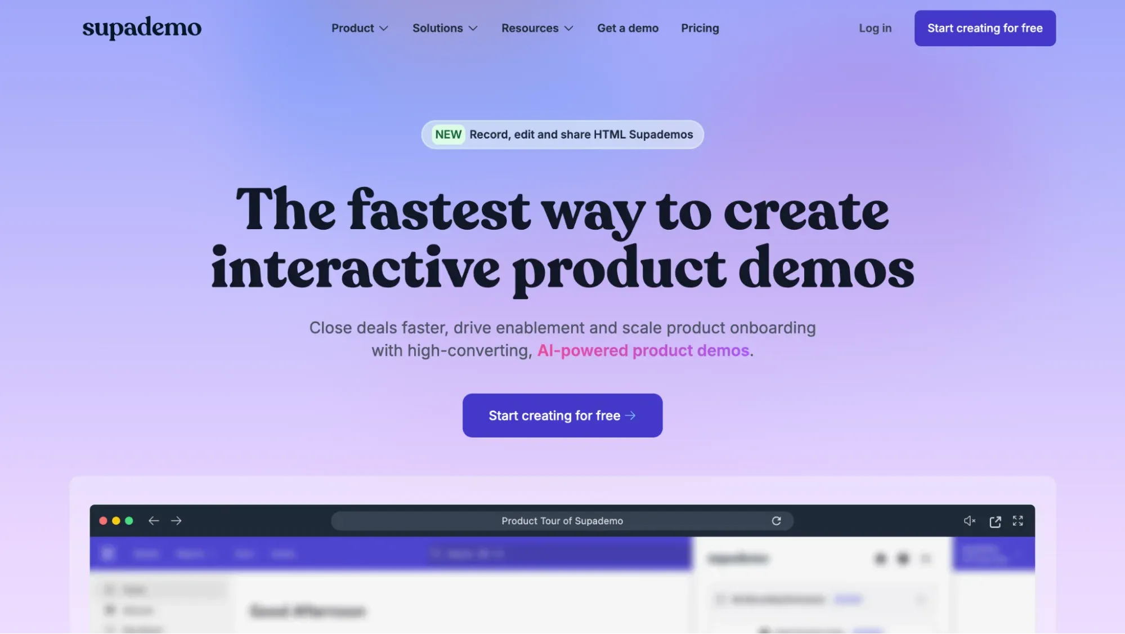Click the Supademo logo in top-left

(142, 28)
